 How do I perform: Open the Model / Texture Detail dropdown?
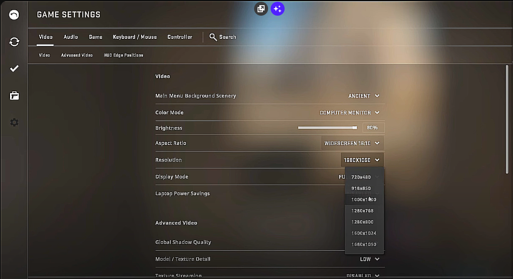click(370, 259)
